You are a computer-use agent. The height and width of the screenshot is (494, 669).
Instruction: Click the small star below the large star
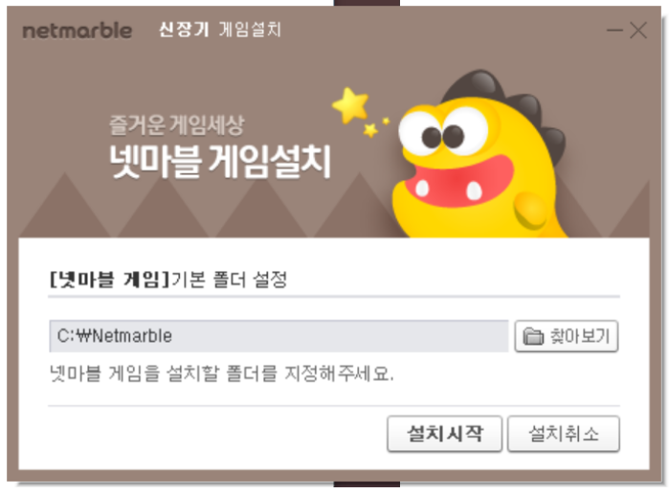(370, 130)
